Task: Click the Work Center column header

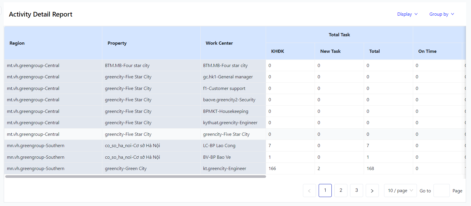Action: [219, 43]
